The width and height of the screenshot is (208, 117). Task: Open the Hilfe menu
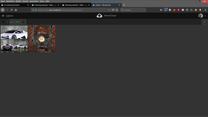(47, 1)
